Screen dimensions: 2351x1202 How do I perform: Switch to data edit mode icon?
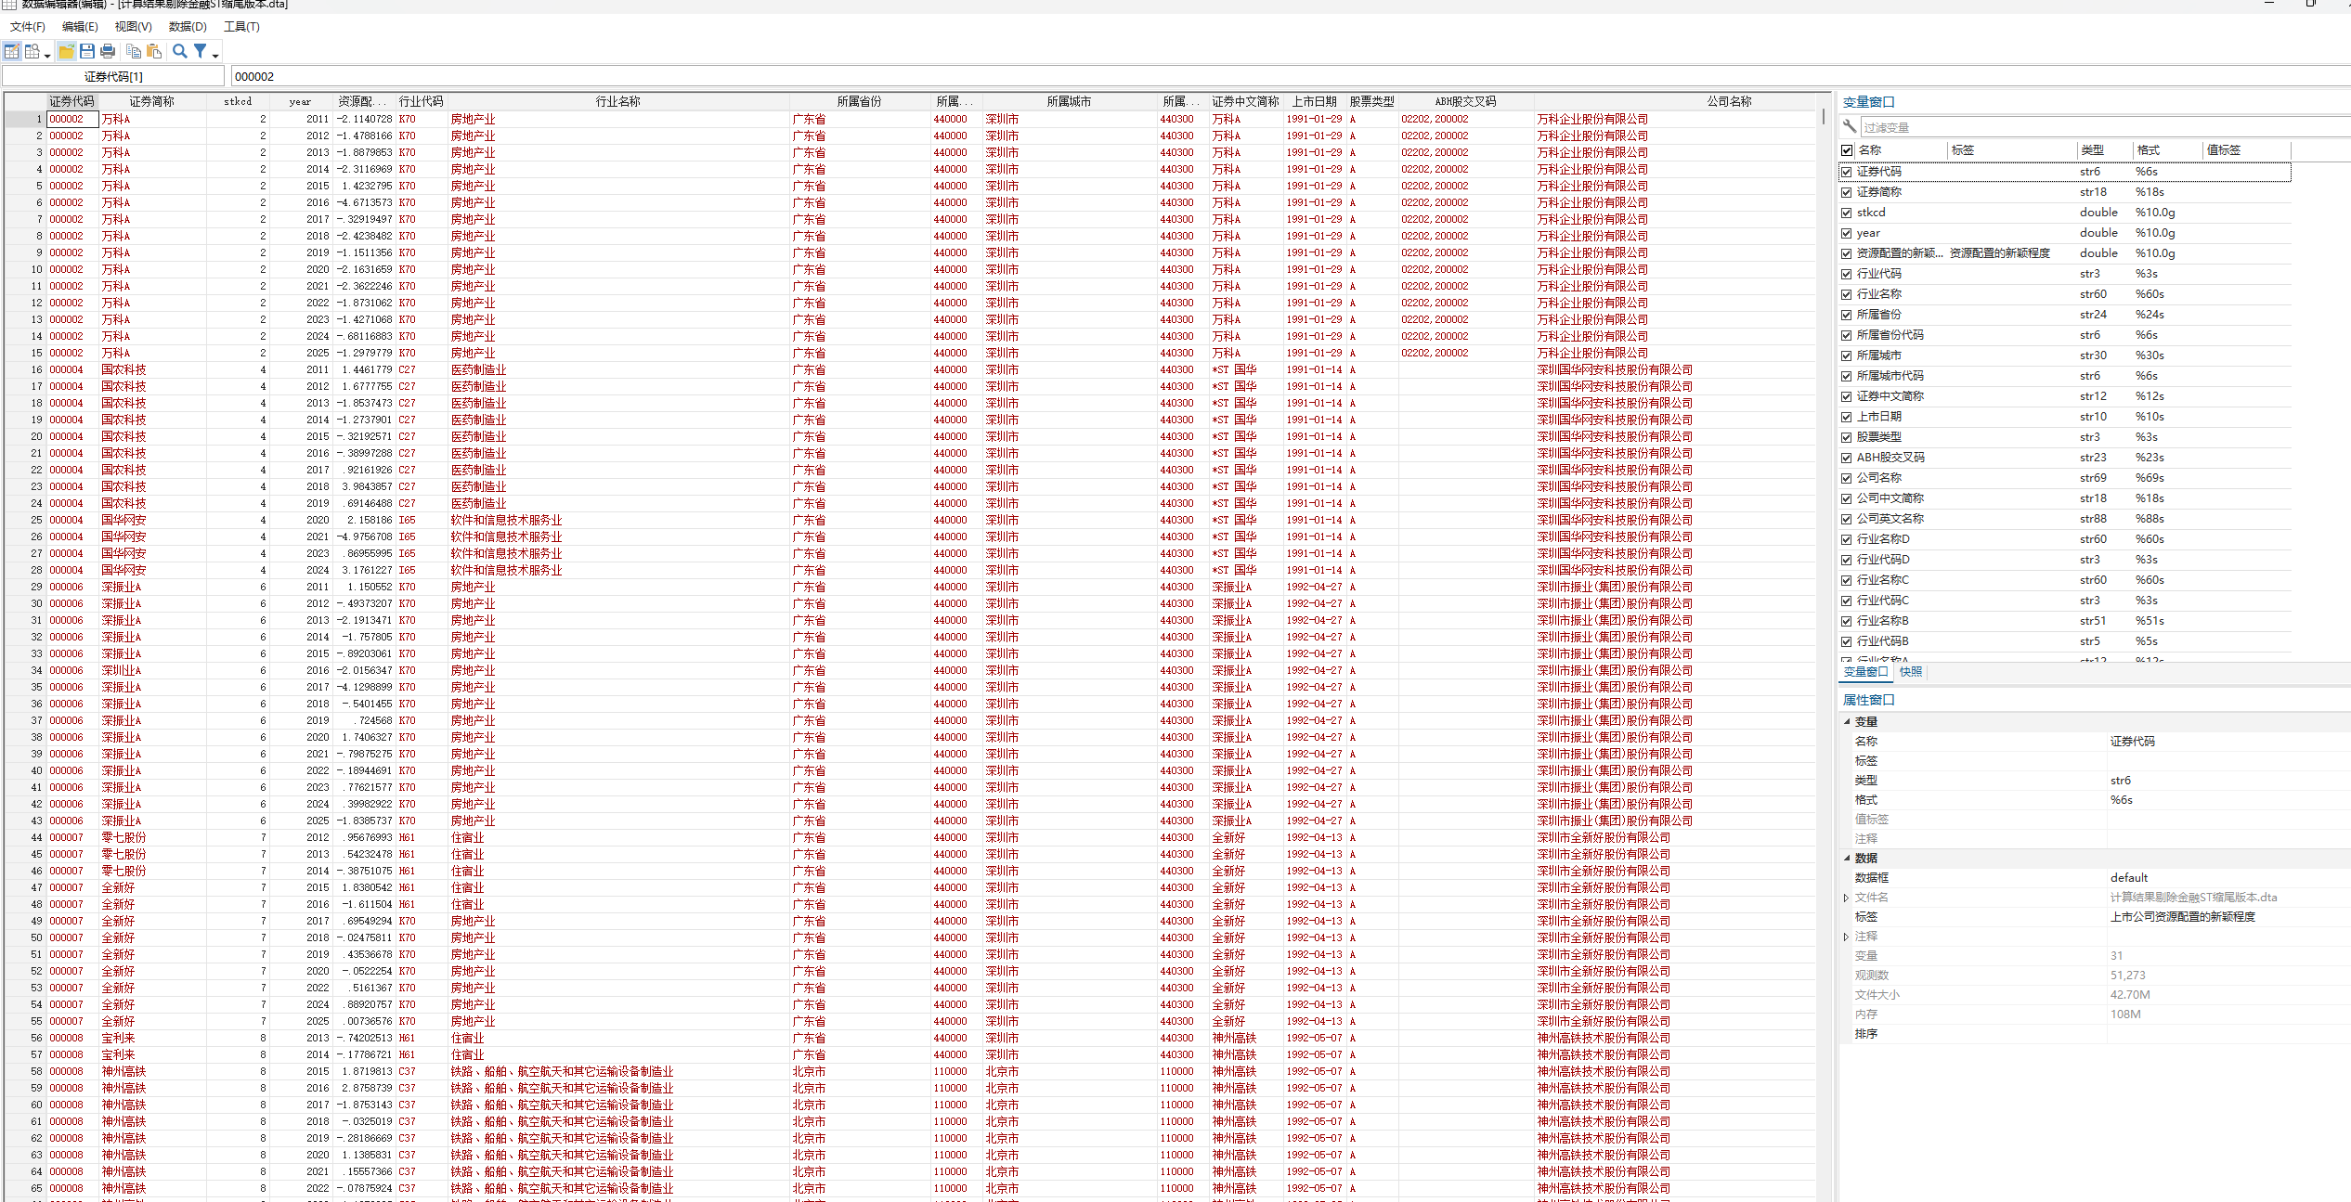(x=12, y=52)
